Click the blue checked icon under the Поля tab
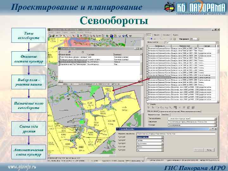Image resolution: width=228 pixels, height=171 pixels. click(x=151, y=39)
